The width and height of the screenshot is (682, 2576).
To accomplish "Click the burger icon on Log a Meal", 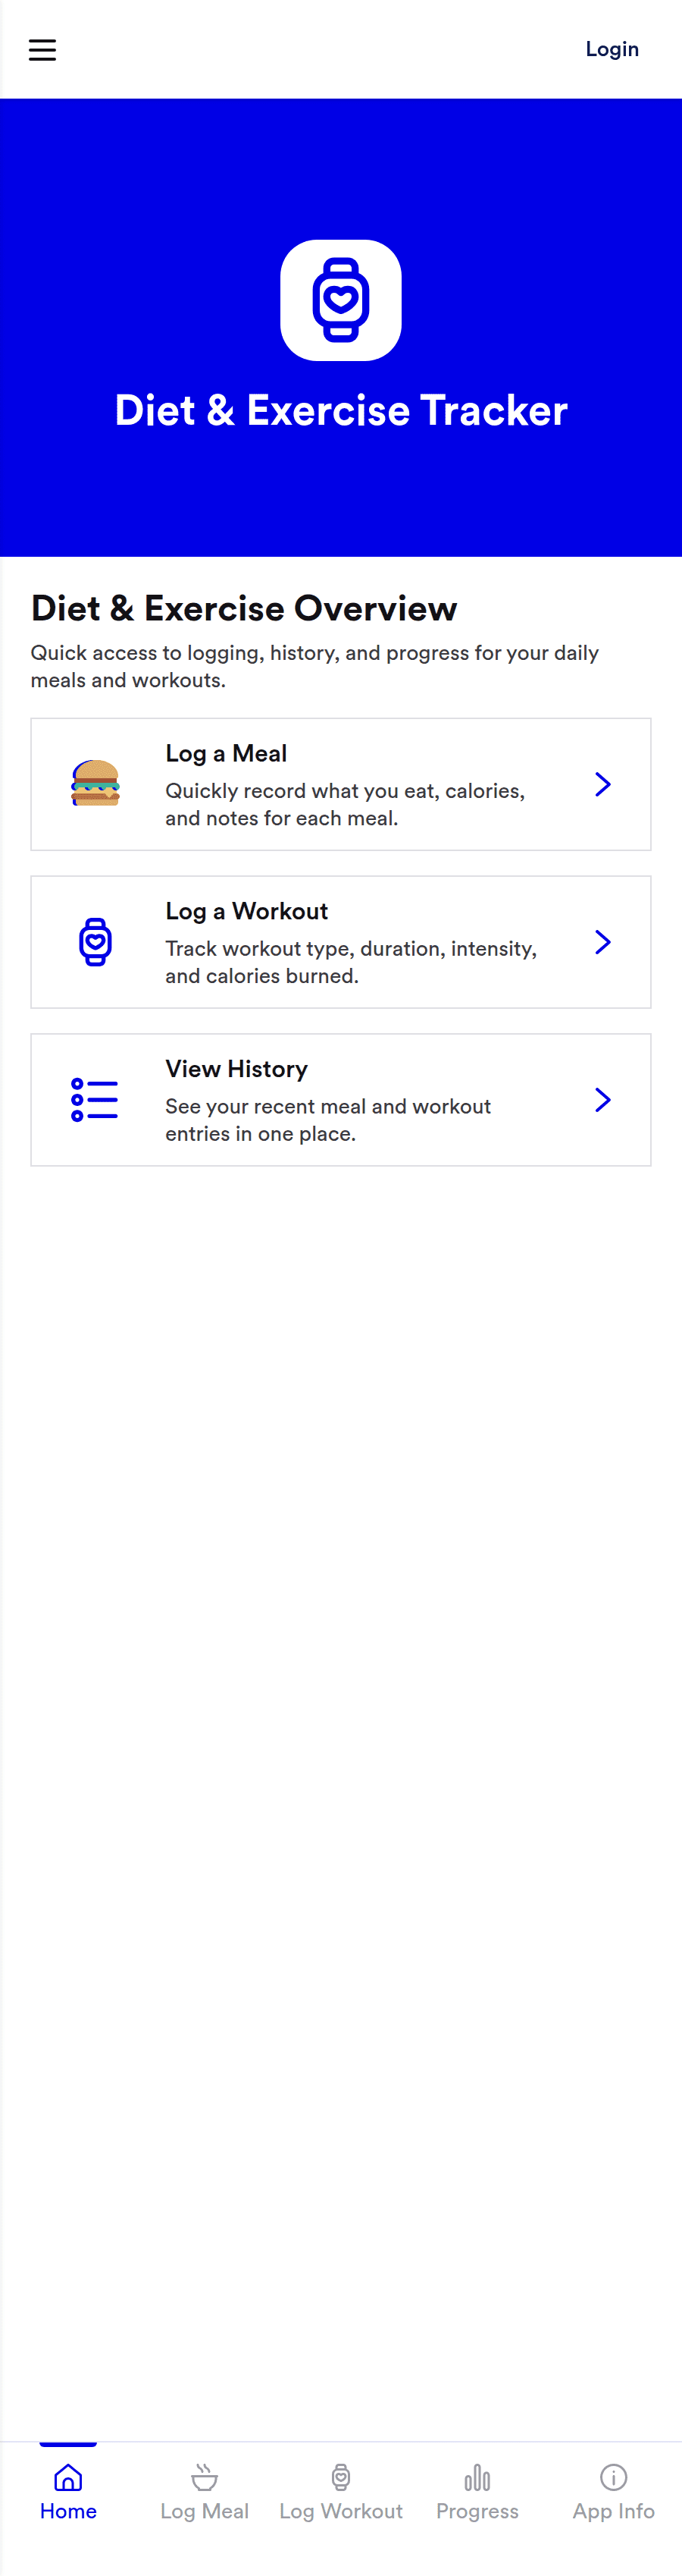I will point(96,783).
